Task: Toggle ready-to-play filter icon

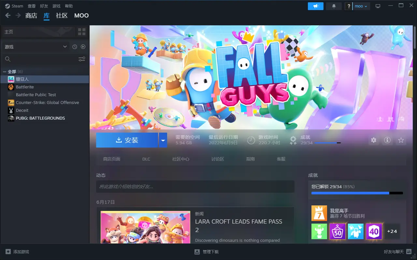Action: (x=83, y=47)
